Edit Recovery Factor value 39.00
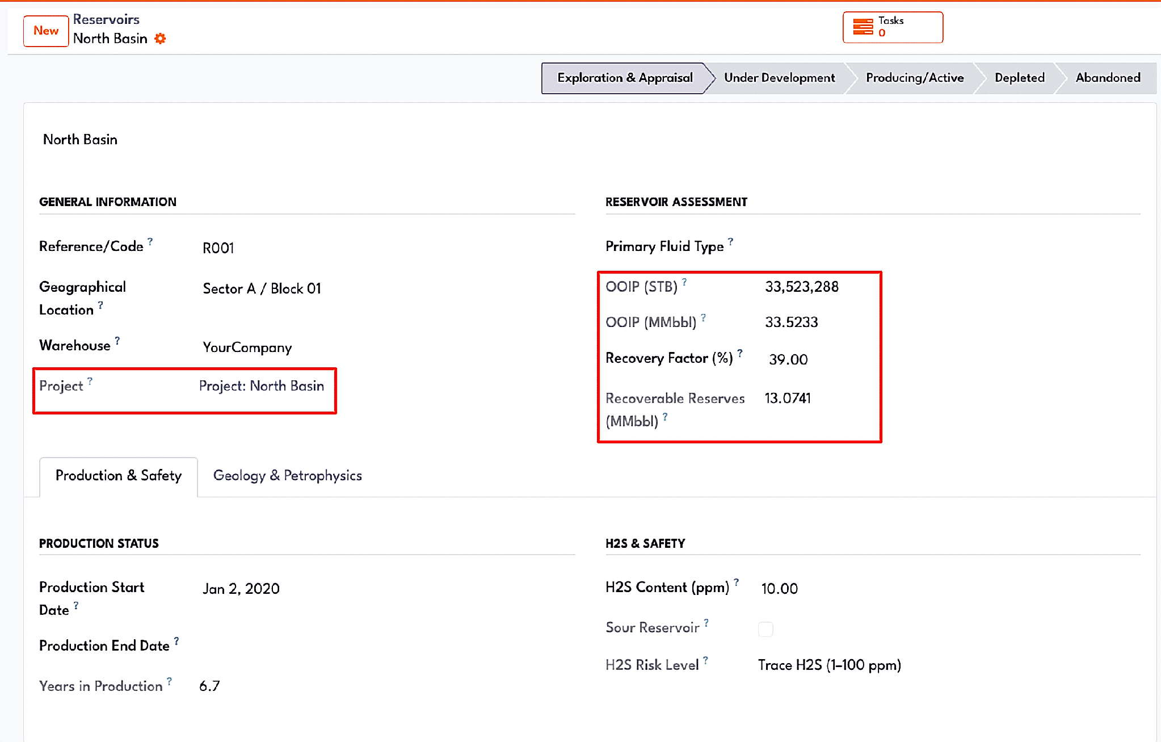The width and height of the screenshot is (1161, 742). [x=788, y=360]
